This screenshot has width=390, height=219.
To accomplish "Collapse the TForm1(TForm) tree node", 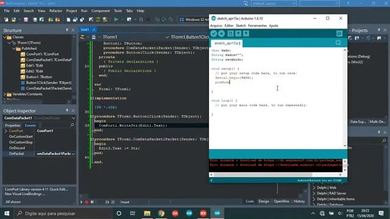I will [x=10, y=43].
